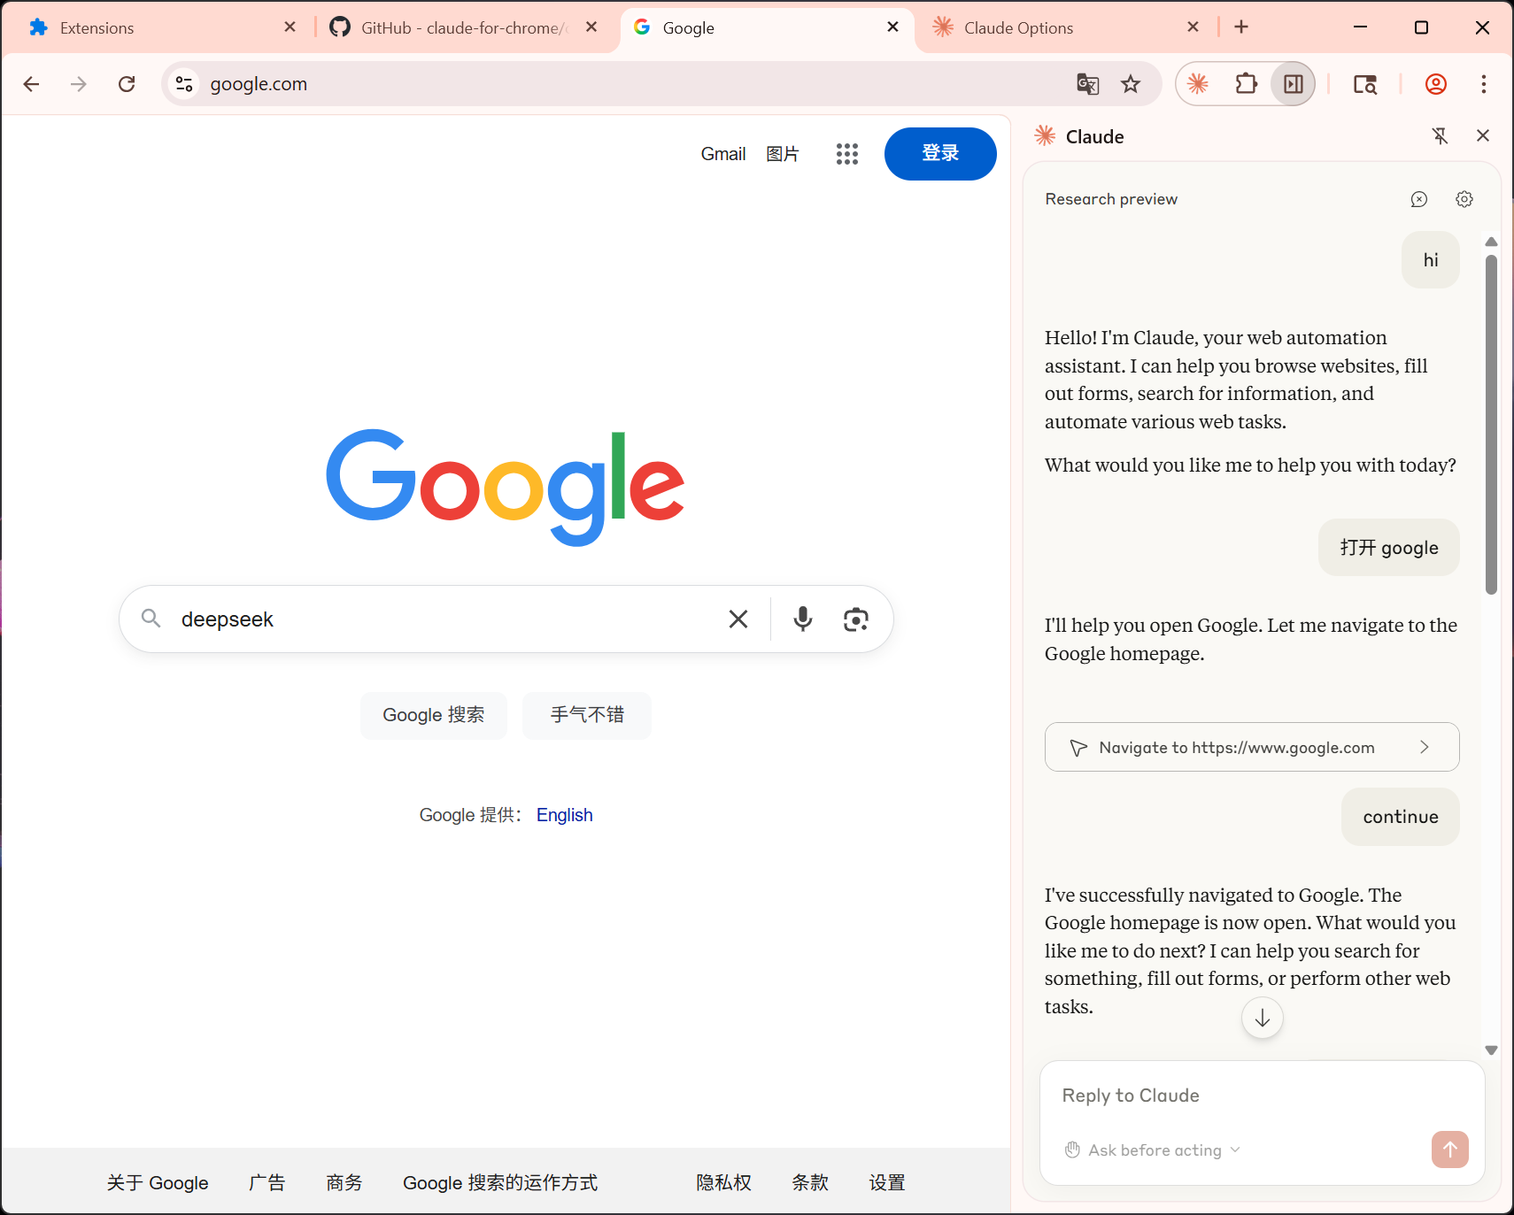The width and height of the screenshot is (1514, 1215).
Task: Send message with the arrow button
Action: (x=1450, y=1150)
